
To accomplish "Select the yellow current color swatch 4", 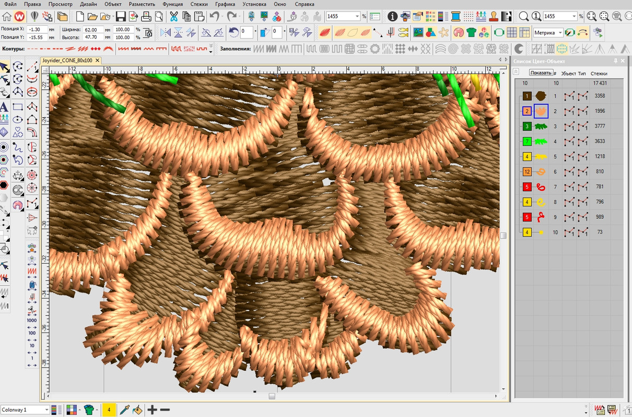I will click(x=109, y=410).
